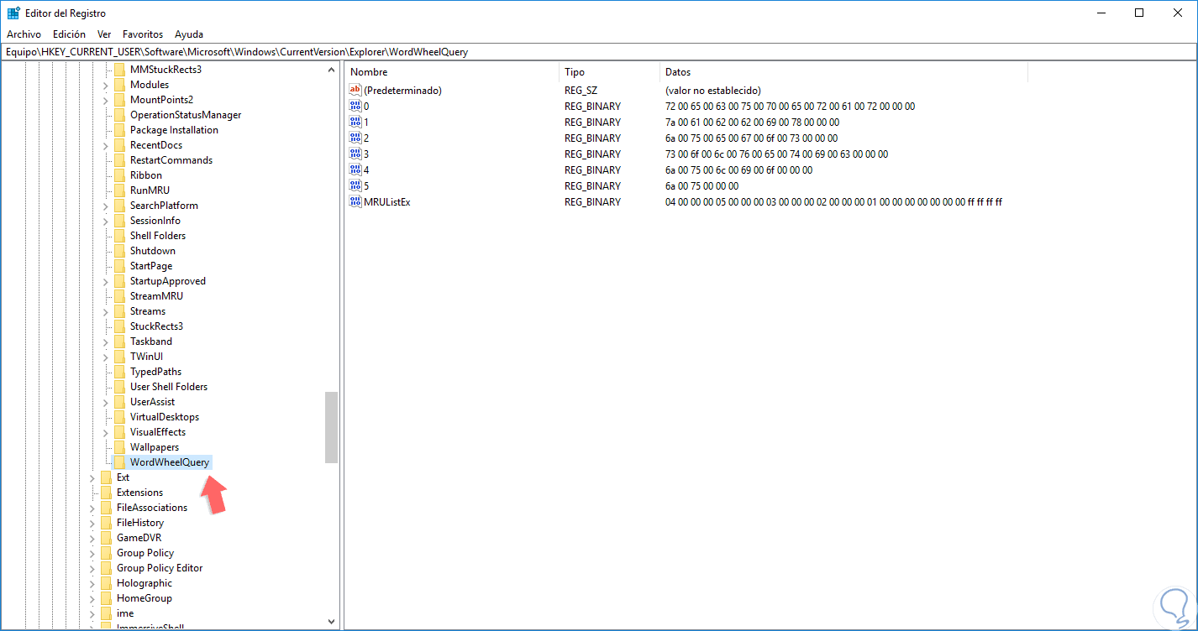Click the MMStuckRects3 folder icon
The image size is (1198, 631).
tap(119, 70)
